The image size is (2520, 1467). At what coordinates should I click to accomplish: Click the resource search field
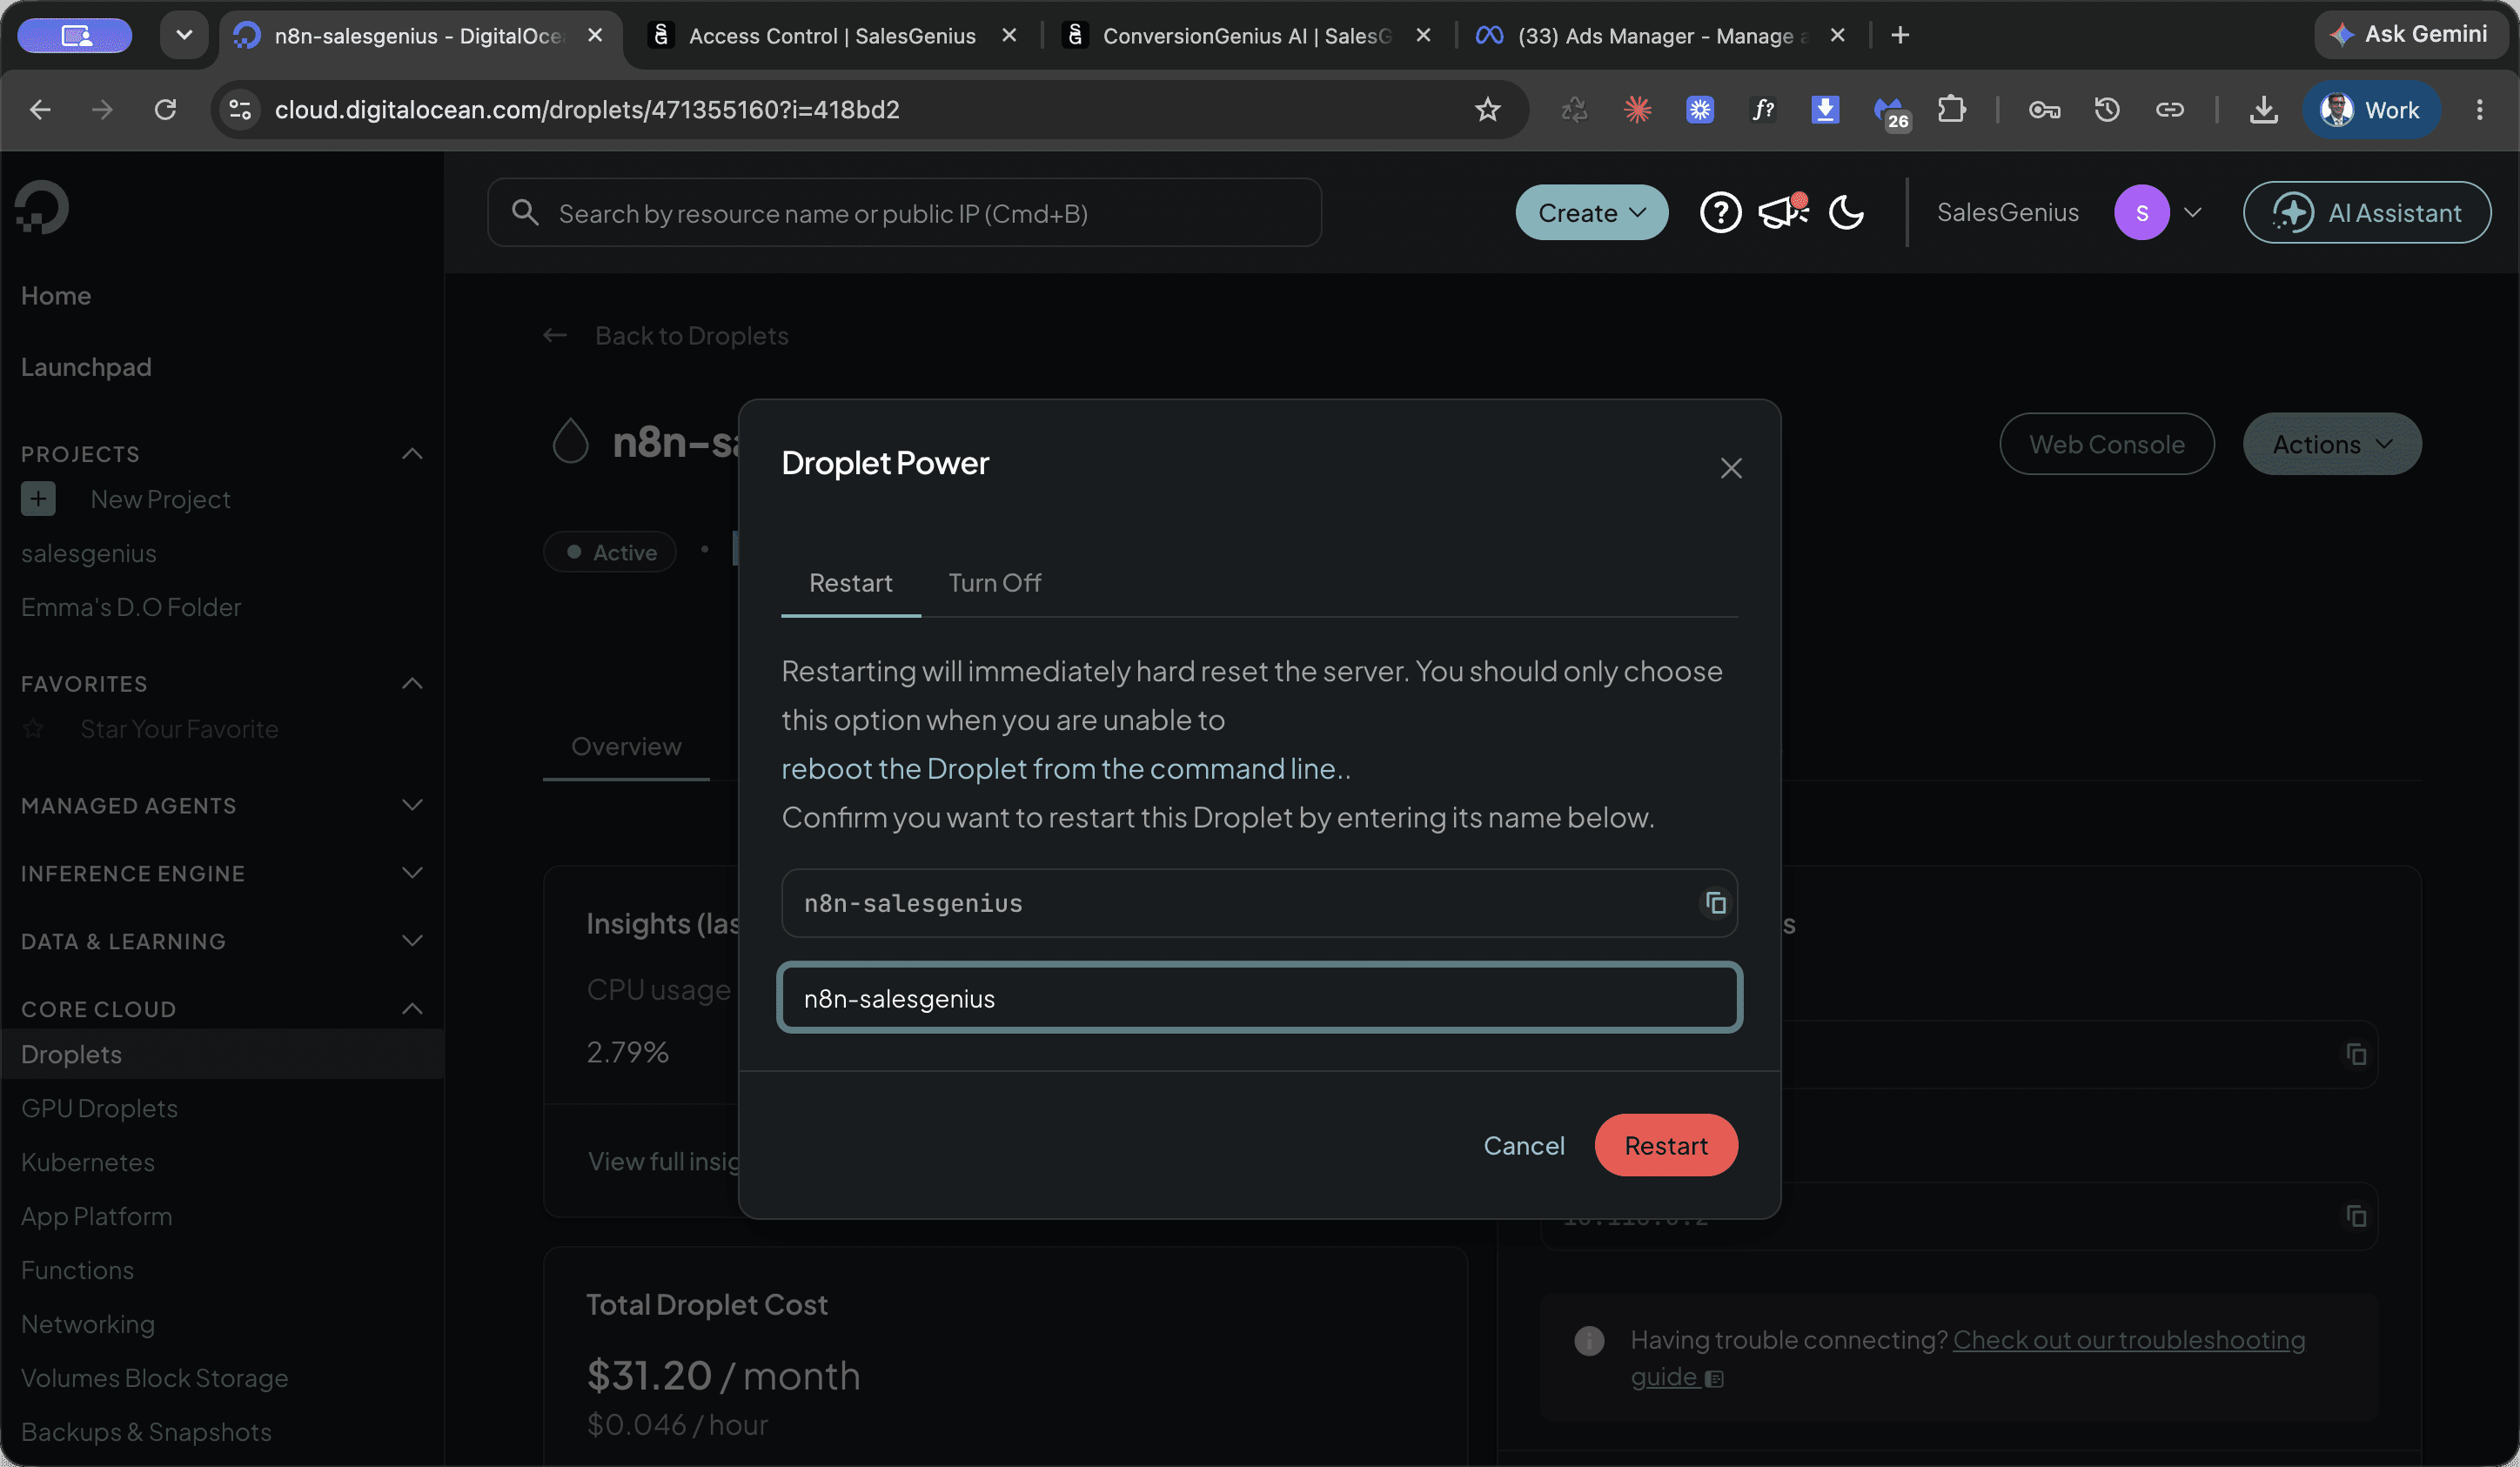(x=904, y=212)
